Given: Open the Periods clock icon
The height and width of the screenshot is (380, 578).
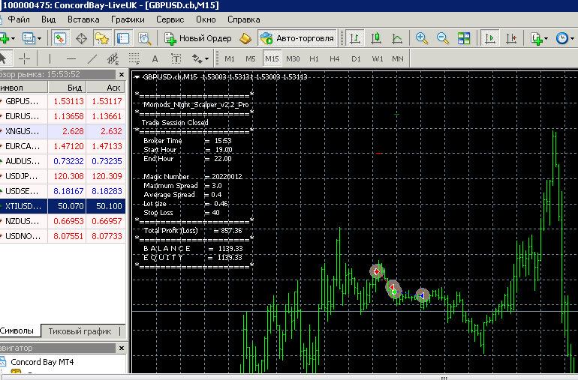Looking at the screenshot, I should (561, 38).
